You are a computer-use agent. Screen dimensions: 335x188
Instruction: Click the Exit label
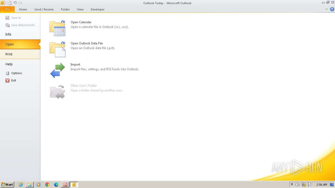pyautogui.click(x=14, y=80)
